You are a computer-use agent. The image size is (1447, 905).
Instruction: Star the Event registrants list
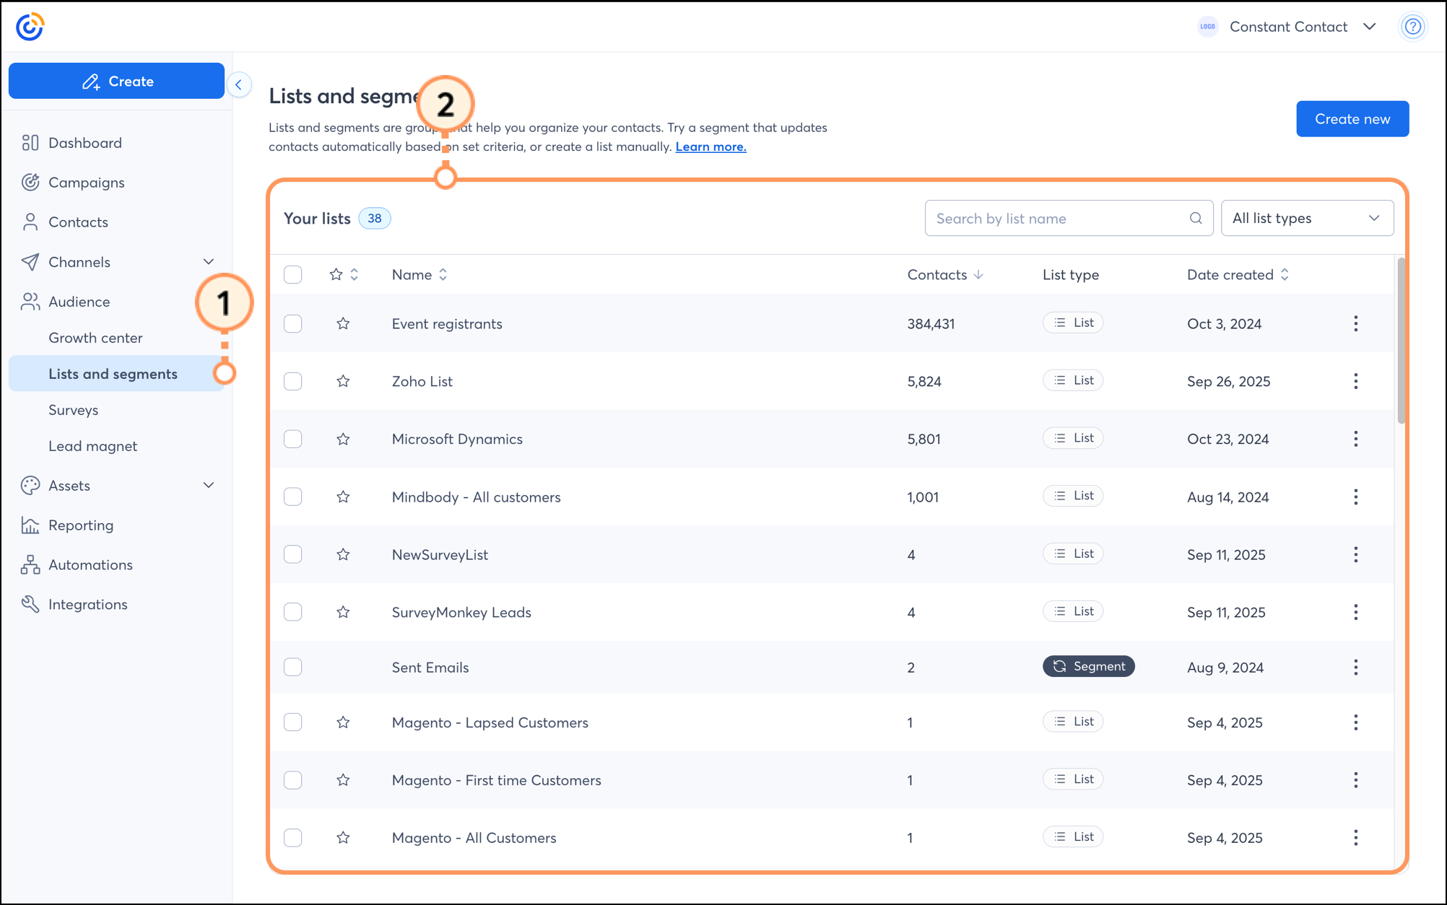tap(343, 323)
